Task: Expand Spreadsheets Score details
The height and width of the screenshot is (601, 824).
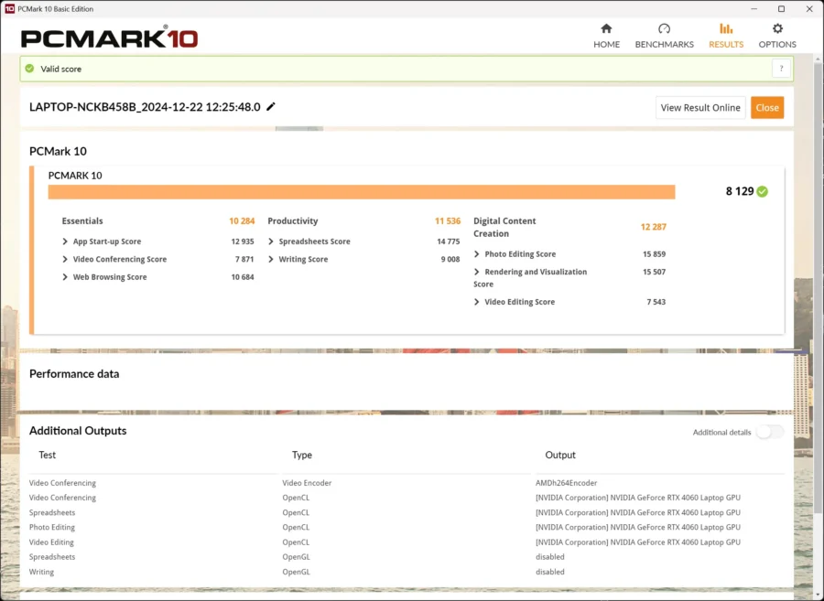Action: (271, 241)
